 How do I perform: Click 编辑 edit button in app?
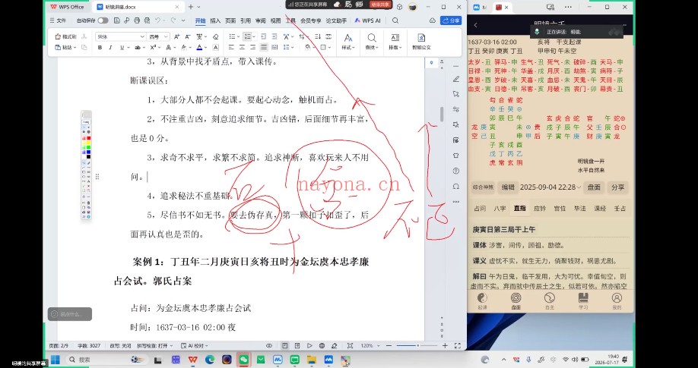point(508,187)
